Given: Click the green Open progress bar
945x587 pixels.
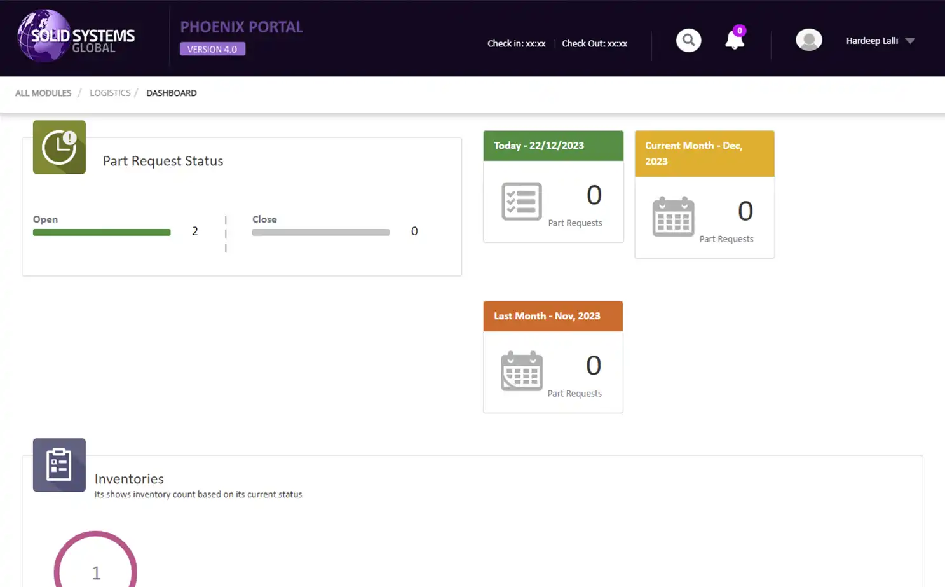Looking at the screenshot, I should click(x=101, y=232).
